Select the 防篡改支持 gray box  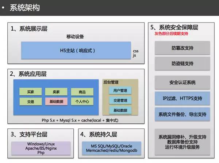(x=182, y=48)
